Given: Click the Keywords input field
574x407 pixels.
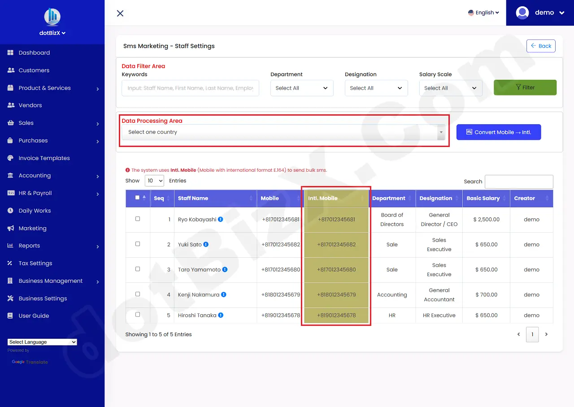Looking at the screenshot, I should (190, 88).
